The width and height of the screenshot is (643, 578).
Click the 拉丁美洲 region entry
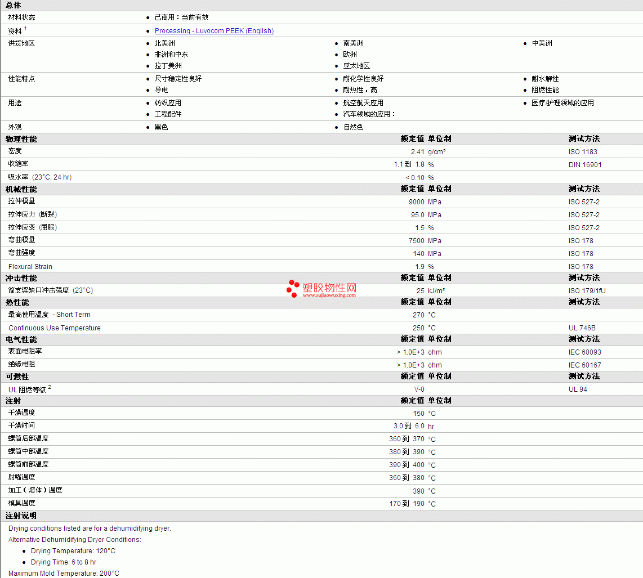(168, 66)
